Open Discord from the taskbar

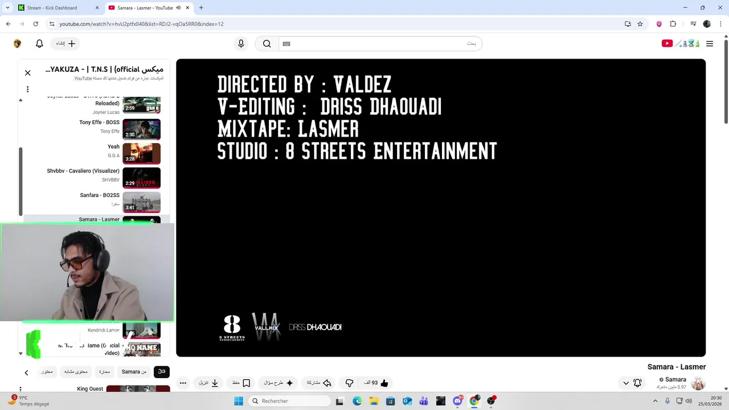457,401
